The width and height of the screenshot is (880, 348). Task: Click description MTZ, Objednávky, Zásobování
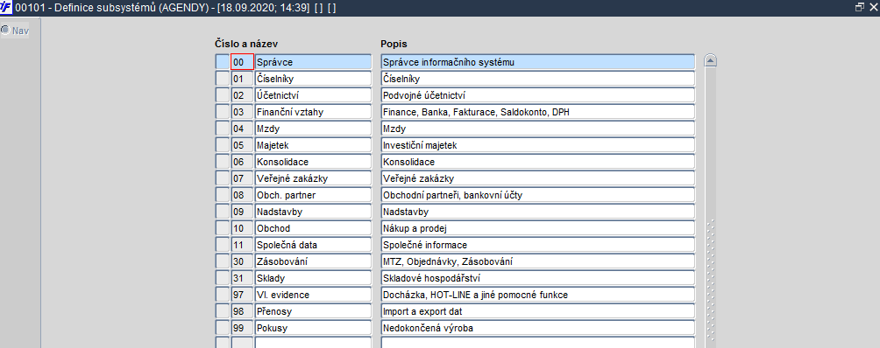tap(537, 261)
